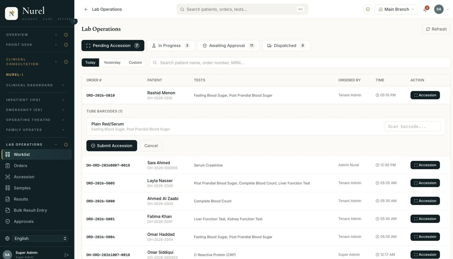Image resolution: width=453 pixels, height=259 pixels.
Task: Click the info icon next to Clinical Consultation
Action: point(66,62)
